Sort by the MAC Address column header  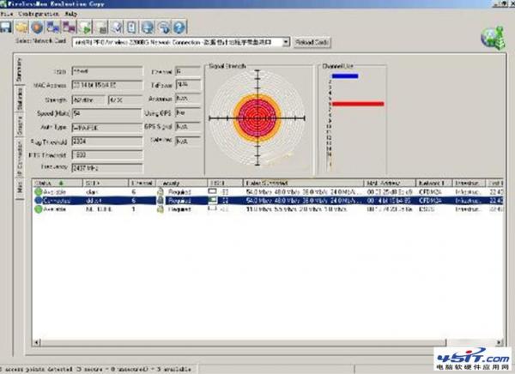(x=390, y=183)
